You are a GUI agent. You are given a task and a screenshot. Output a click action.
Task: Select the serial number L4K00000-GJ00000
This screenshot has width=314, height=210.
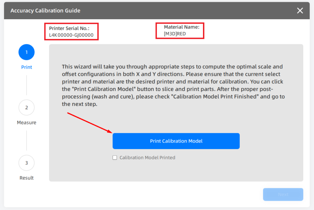point(71,35)
